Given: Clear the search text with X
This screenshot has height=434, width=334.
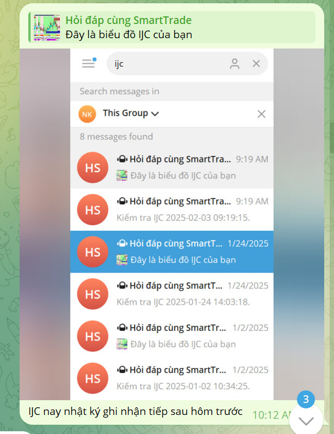Looking at the screenshot, I should (256, 64).
